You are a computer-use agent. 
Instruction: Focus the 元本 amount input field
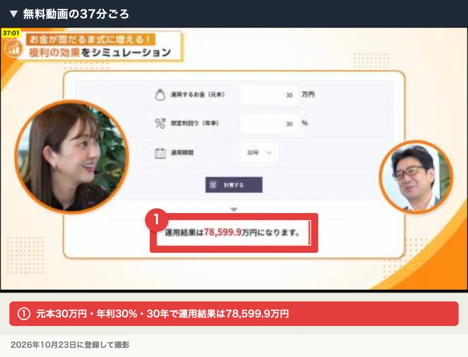269,95
